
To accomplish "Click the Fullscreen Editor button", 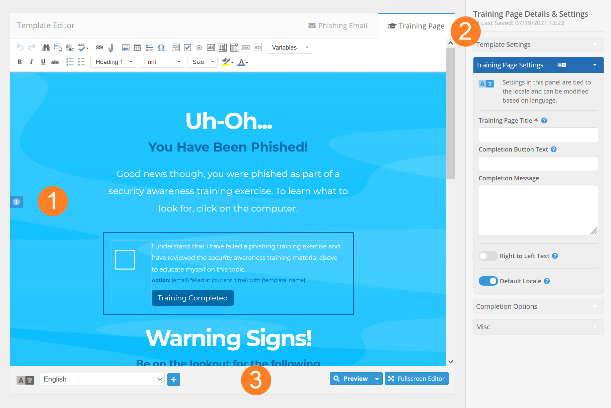I will (416, 379).
